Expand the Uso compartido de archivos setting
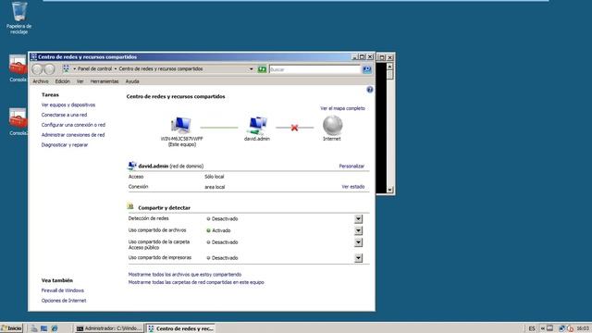This screenshot has width=592, height=333. (358, 230)
